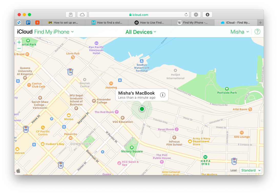Image resolution: width=278 pixels, height=194 pixels.
Task: Switch to 'How to find a stol...' tab
Action: (107, 23)
